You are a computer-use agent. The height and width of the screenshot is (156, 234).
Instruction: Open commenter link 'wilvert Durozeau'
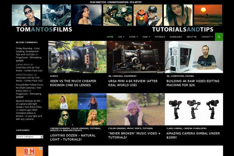(x=25, y=74)
